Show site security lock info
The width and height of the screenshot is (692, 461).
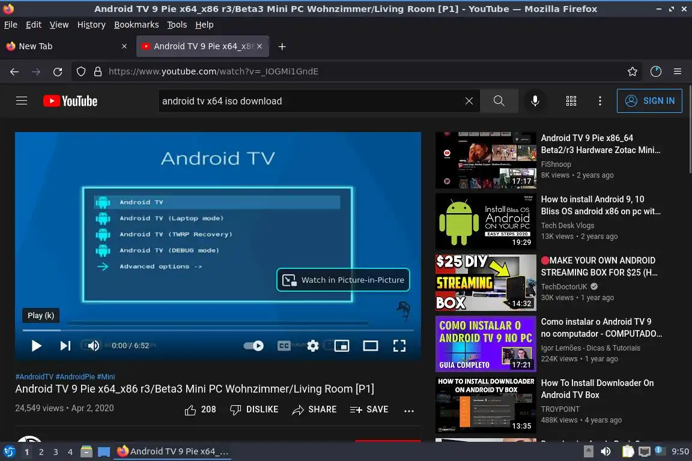[98, 71]
